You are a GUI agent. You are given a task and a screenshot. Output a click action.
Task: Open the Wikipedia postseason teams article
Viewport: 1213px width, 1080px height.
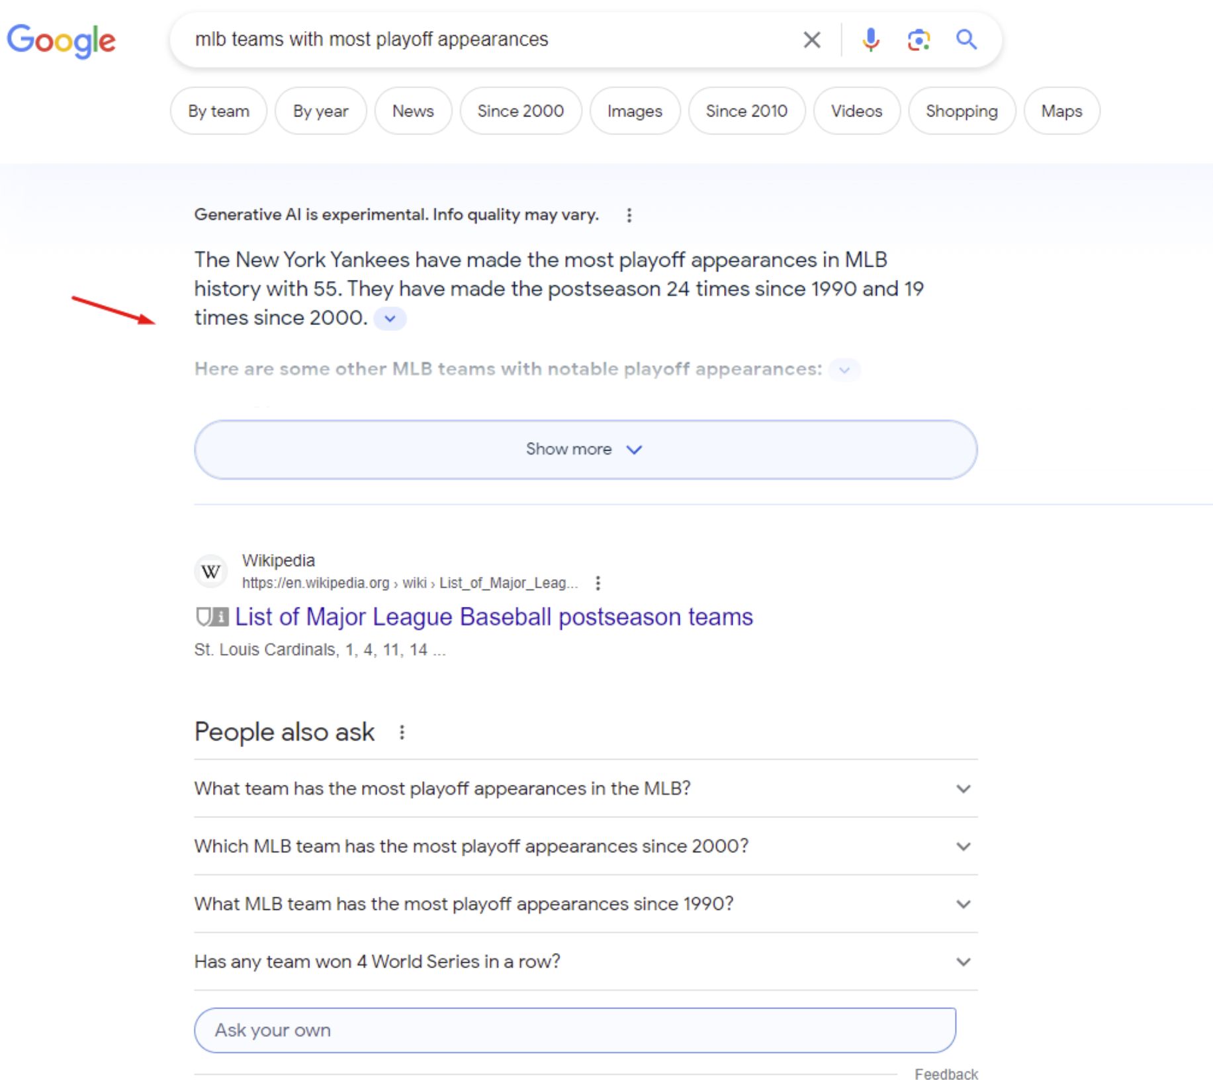[494, 616]
